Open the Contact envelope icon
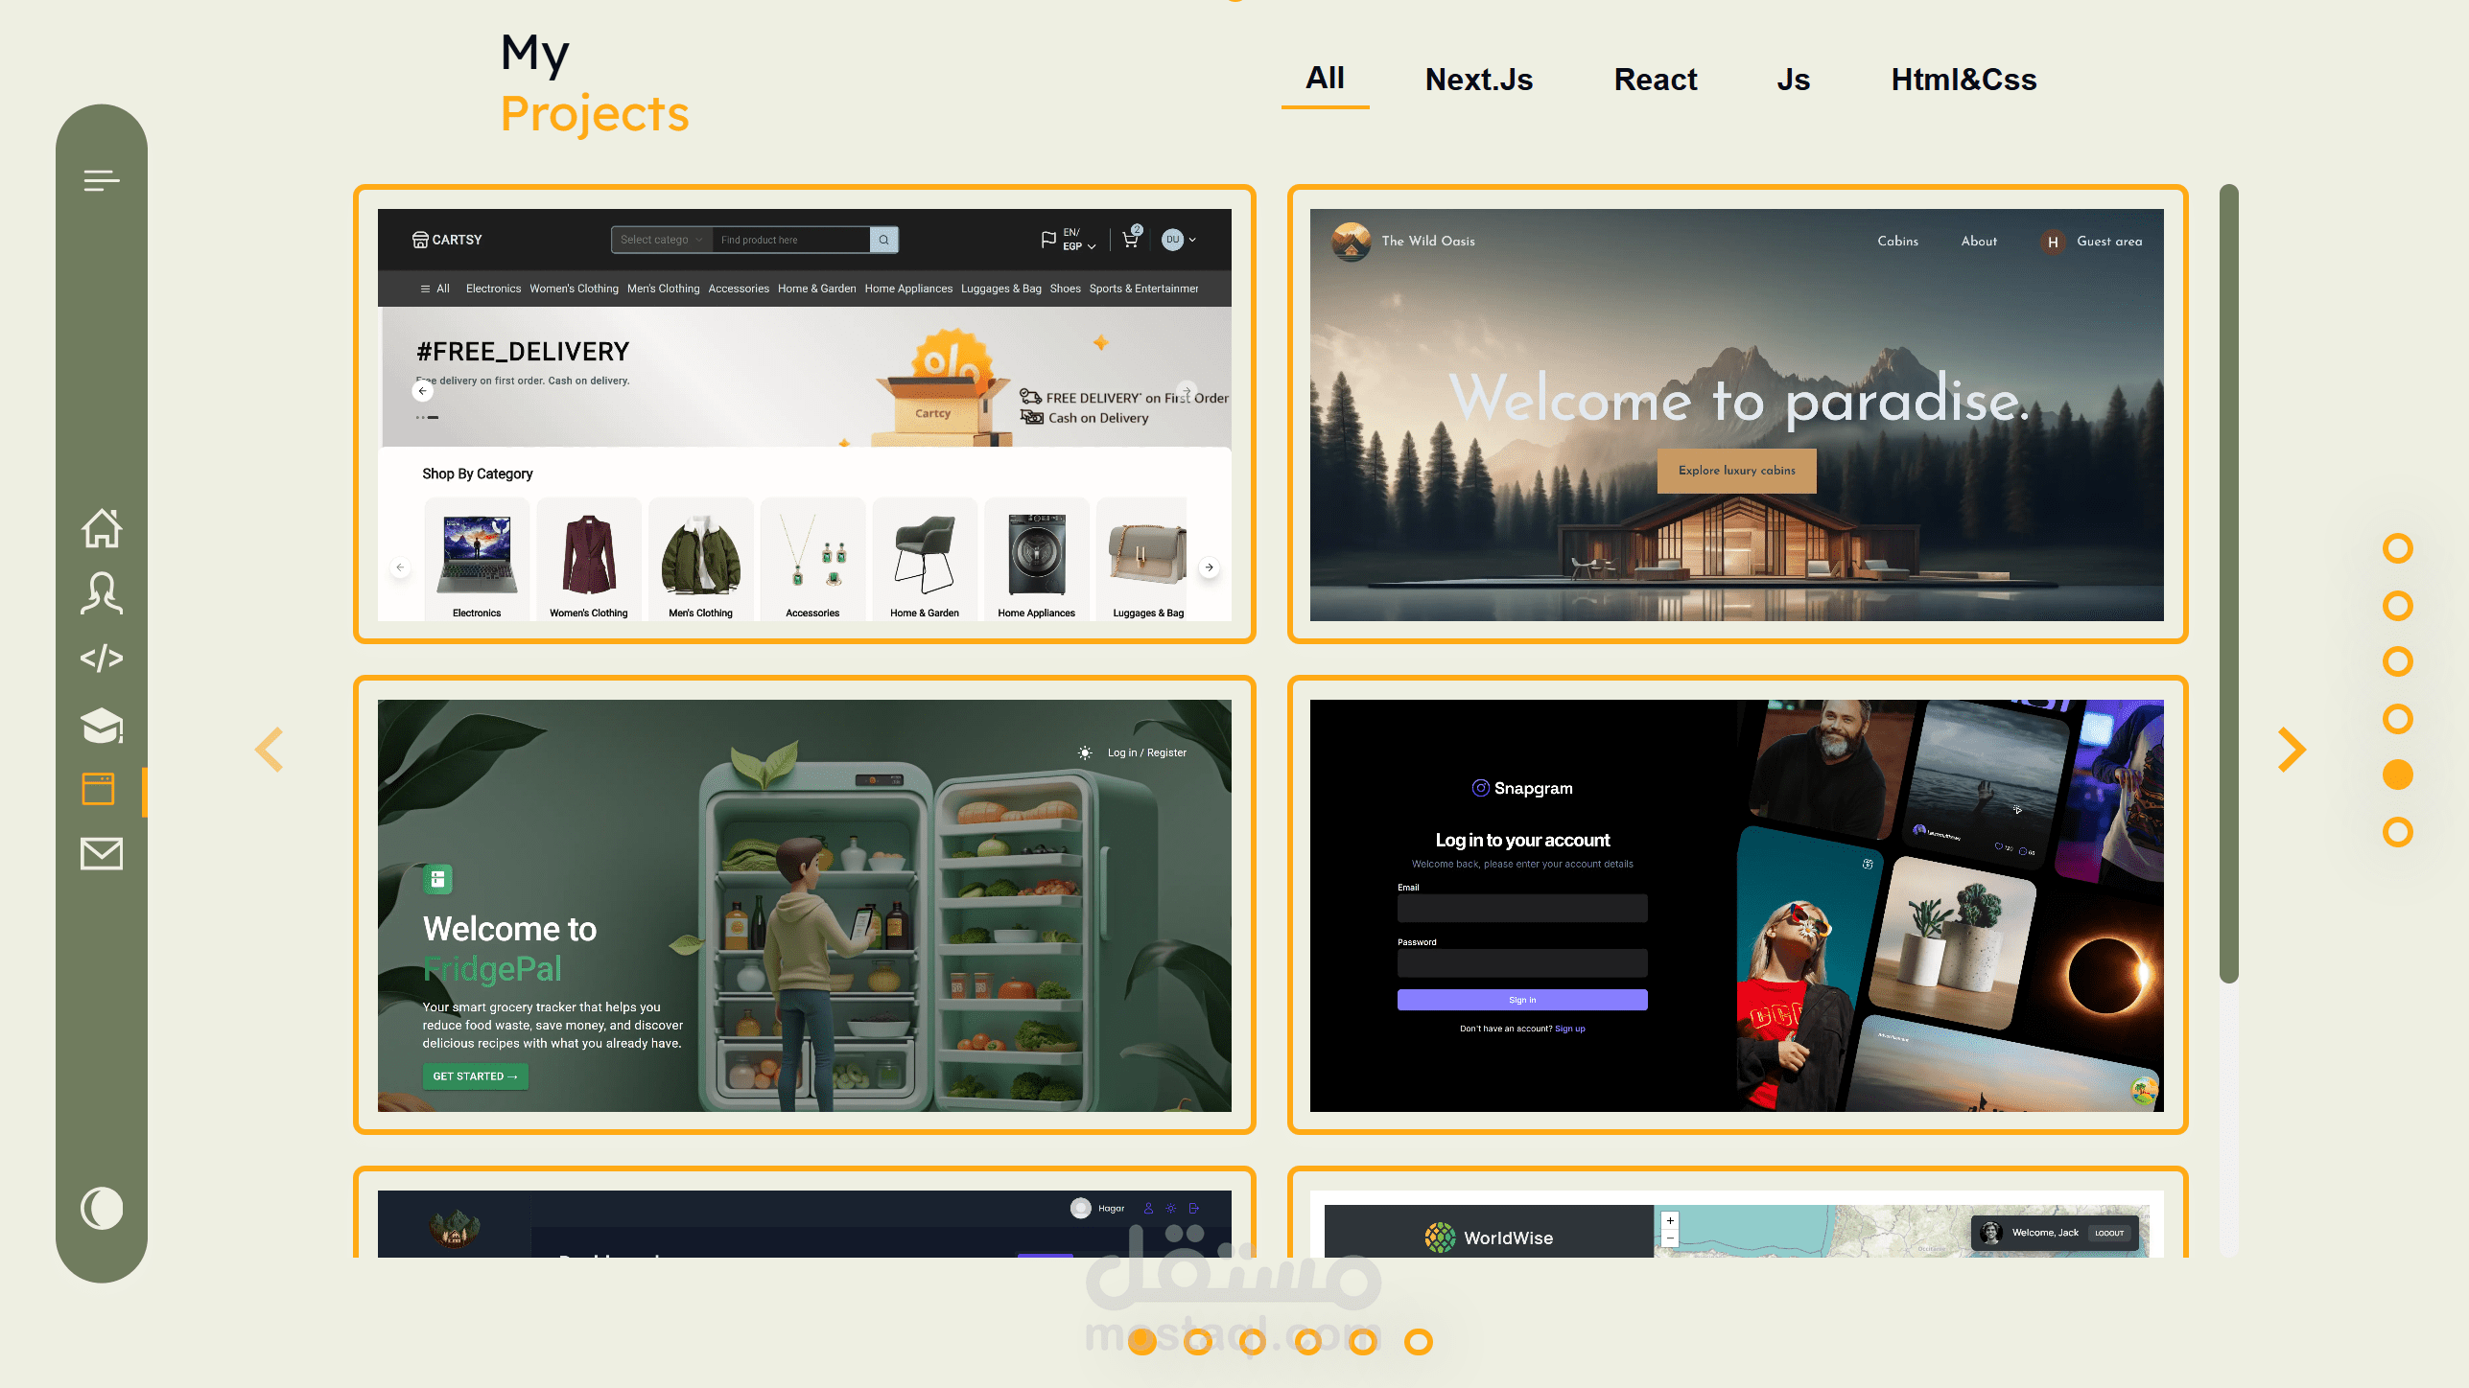 (101, 853)
